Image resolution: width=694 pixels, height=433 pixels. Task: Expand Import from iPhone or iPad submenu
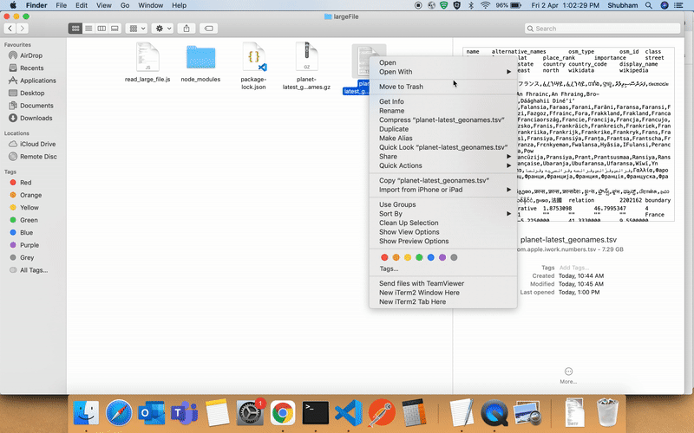443,190
